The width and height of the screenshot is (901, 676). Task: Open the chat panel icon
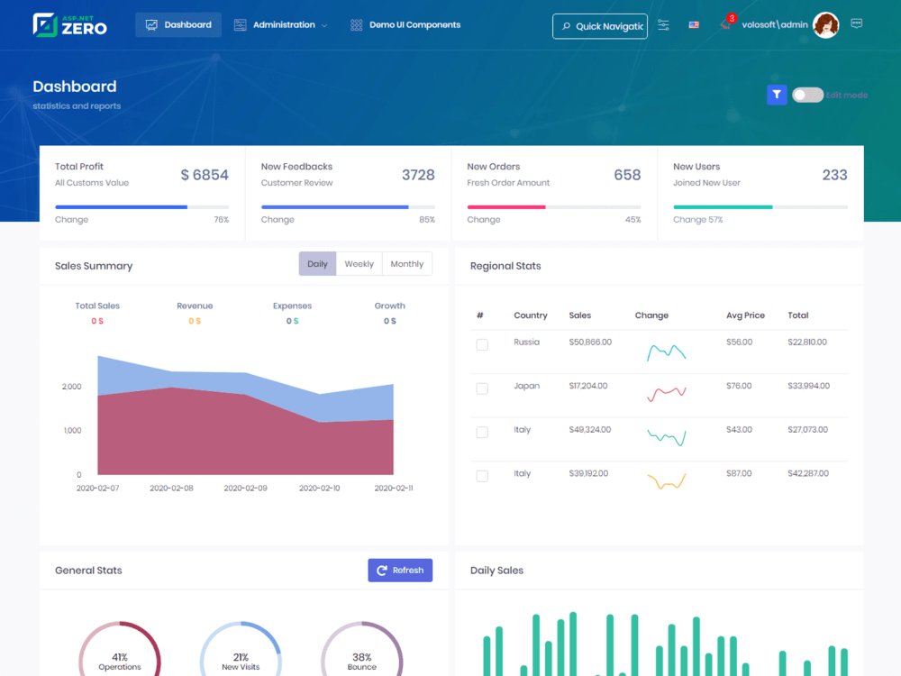coord(856,24)
